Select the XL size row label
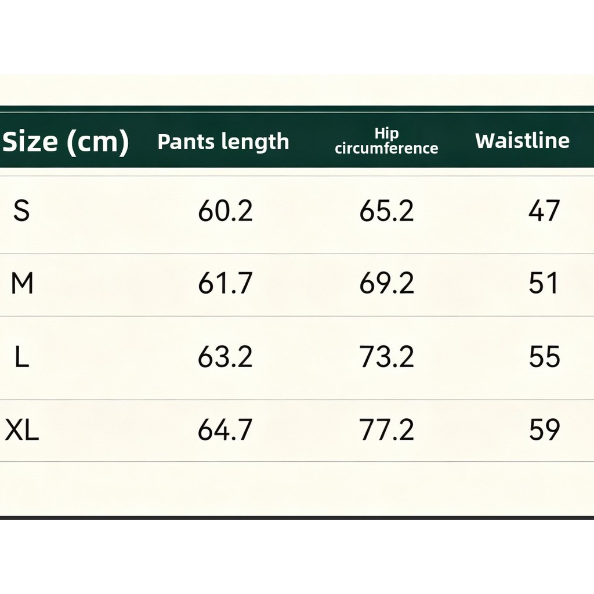Image resolution: width=594 pixels, height=594 pixels. click(22, 430)
